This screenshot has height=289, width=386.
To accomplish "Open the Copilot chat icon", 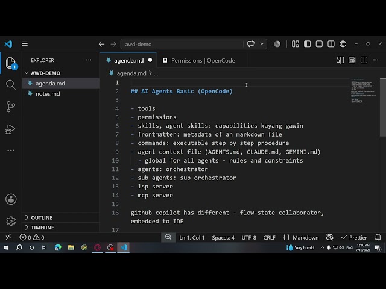I will 251,44.
